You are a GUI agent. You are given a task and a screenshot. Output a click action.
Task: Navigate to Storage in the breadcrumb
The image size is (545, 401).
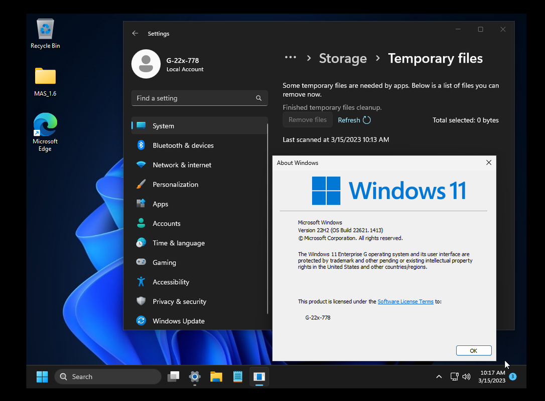pyautogui.click(x=343, y=58)
